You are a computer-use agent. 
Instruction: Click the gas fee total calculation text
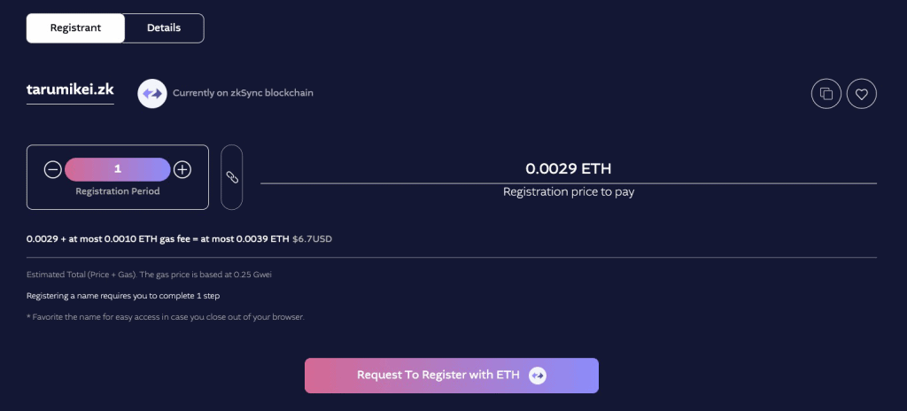[158, 238]
